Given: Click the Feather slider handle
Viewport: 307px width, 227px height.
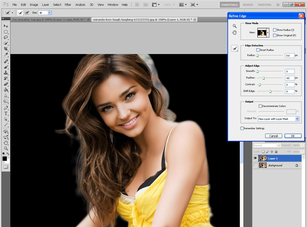Looking at the screenshot, I should (263, 78).
